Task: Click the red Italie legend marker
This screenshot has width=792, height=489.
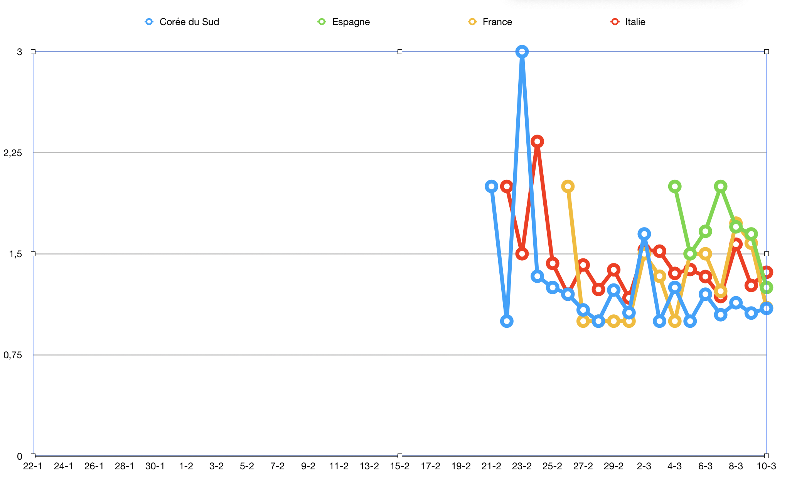Action: point(615,22)
